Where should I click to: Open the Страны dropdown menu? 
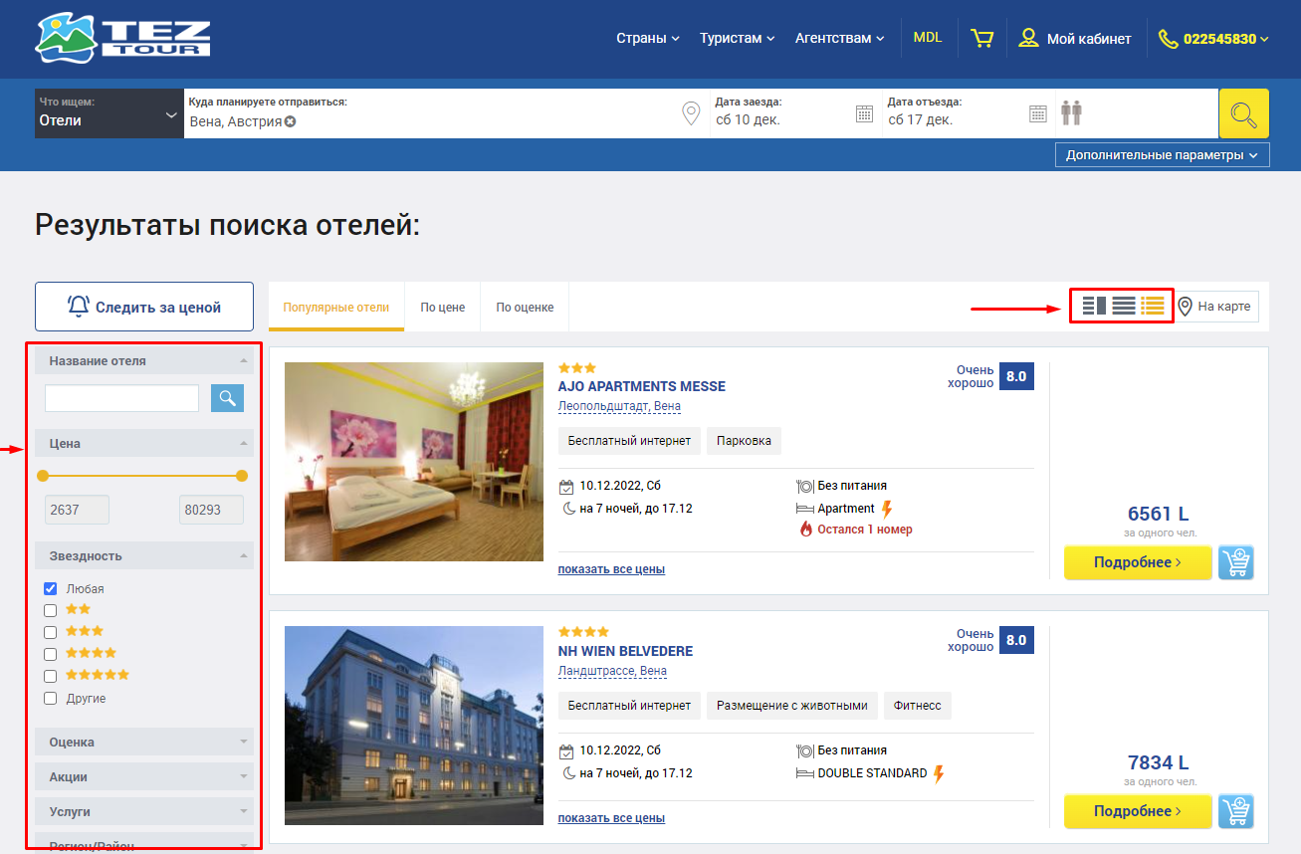pyautogui.click(x=648, y=39)
